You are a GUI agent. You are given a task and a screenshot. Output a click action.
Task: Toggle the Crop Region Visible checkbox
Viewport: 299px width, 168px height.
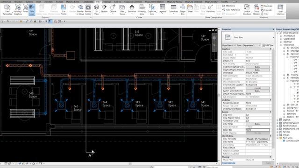pyautogui.click(x=247, y=118)
